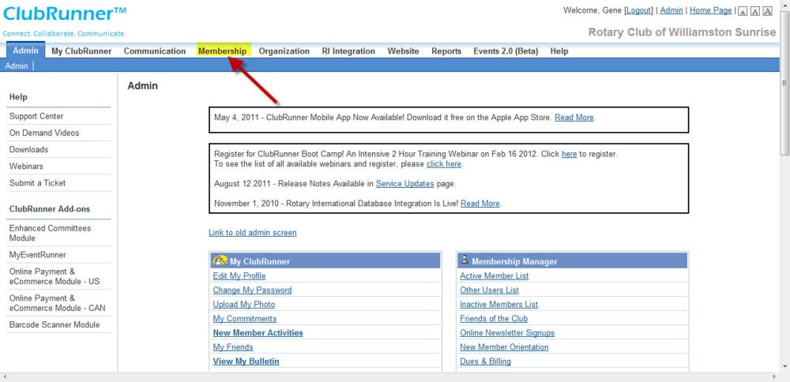790x382 pixels.
Task: Open Active Member List
Action: 495,275
